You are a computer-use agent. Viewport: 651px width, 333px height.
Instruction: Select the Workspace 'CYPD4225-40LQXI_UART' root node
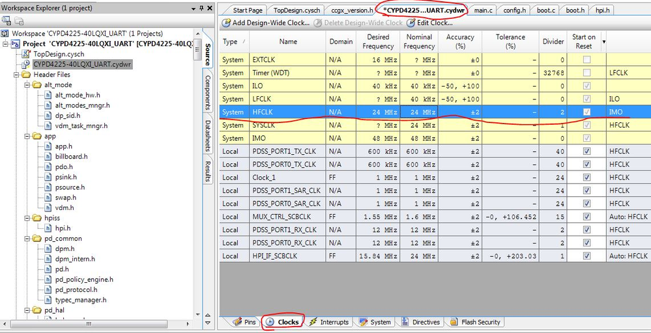(x=87, y=34)
